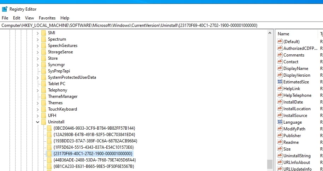
Task: Open the File menu
Action: [5, 18]
